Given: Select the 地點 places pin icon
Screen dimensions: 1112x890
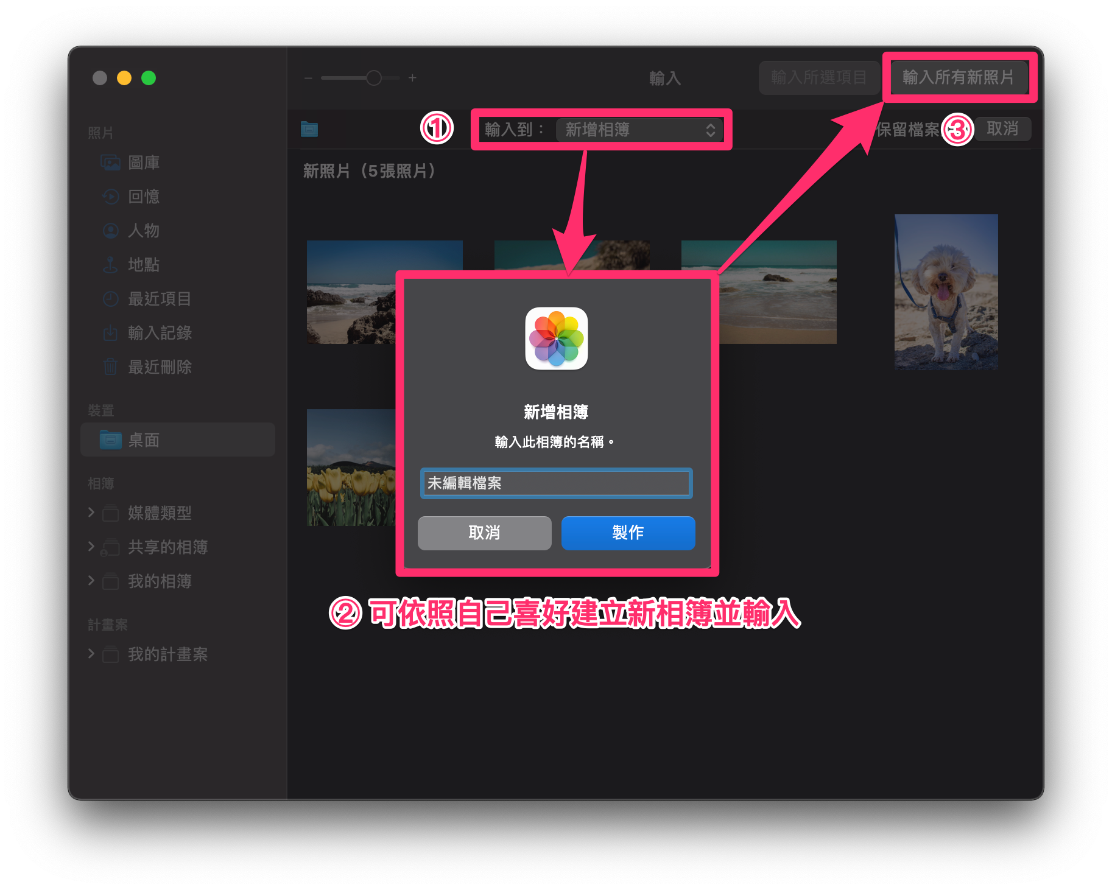Looking at the screenshot, I should [x=110, y=265].
